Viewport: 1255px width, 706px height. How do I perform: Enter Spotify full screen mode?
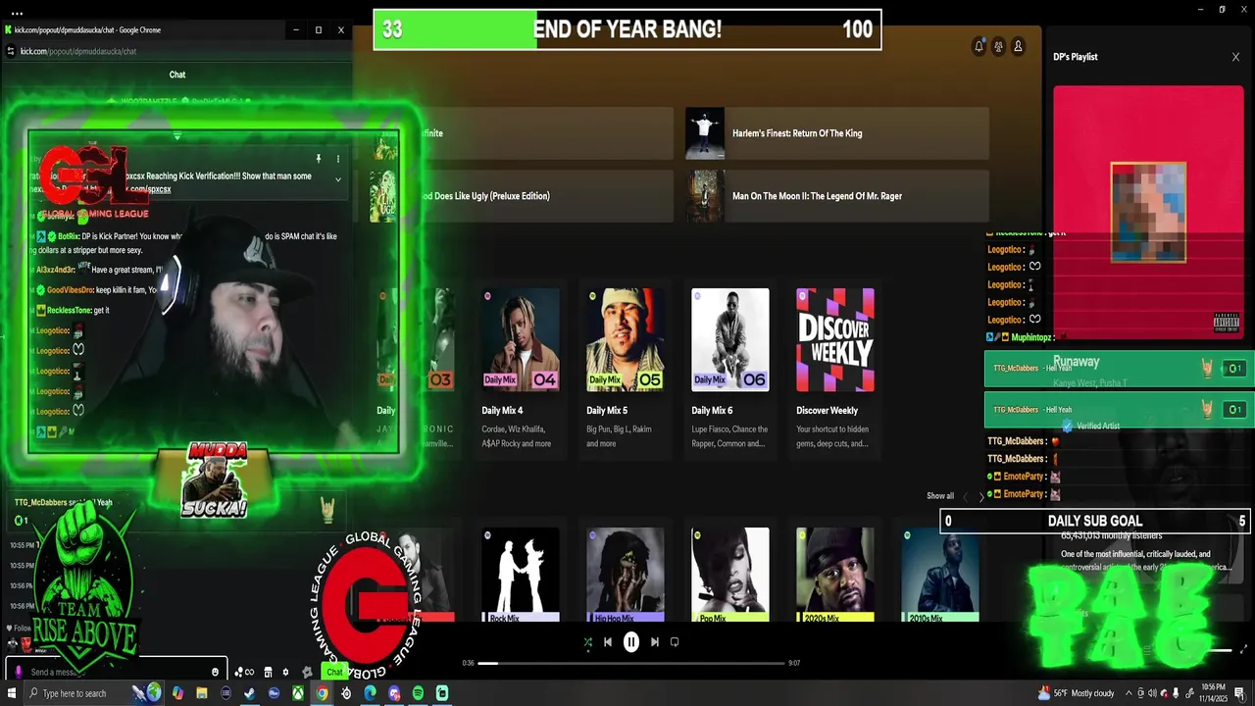tap(1245, 649)
